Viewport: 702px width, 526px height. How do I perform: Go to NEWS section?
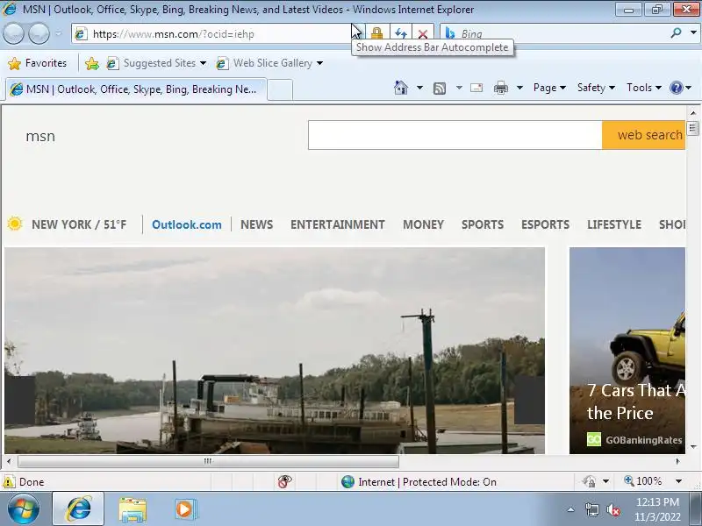(256, 224)
